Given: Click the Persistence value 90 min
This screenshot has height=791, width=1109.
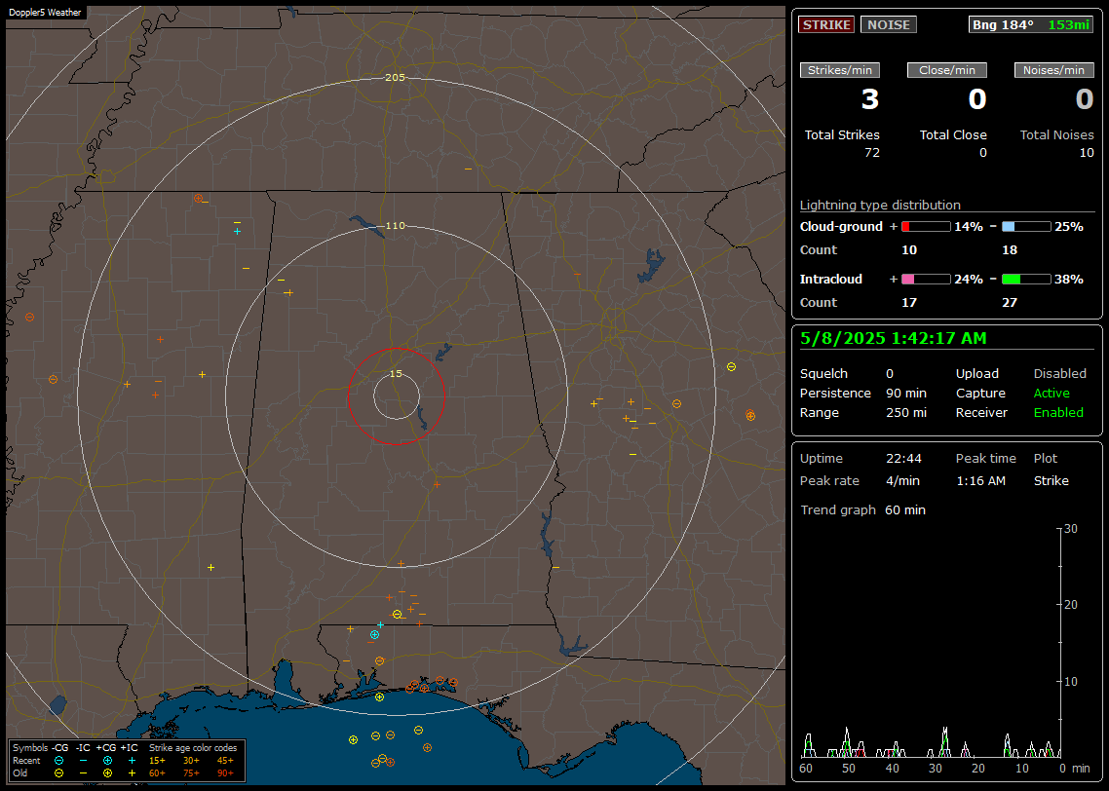Looking at the screenshot, I should (906, 393).
